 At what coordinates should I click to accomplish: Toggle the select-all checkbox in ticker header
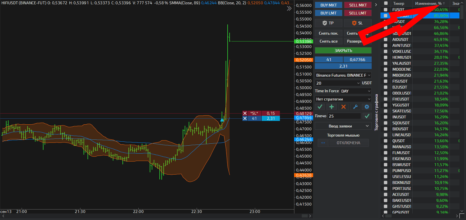pyautogui.click(x=386, y=3)
